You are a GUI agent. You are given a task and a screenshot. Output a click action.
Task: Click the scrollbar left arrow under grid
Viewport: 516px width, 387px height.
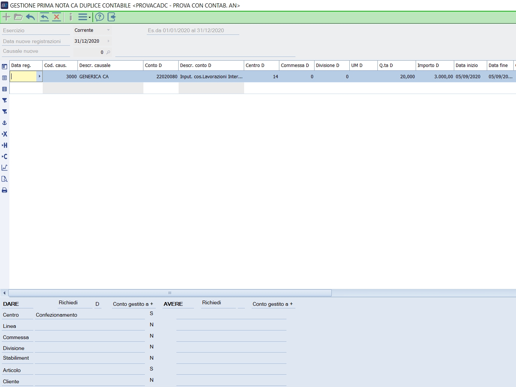4,293
